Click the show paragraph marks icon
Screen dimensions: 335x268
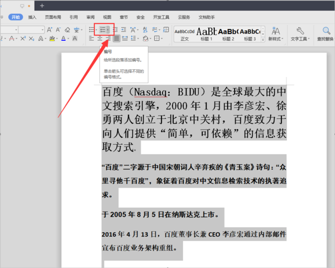pyautogui.click(x=155, y=30)
